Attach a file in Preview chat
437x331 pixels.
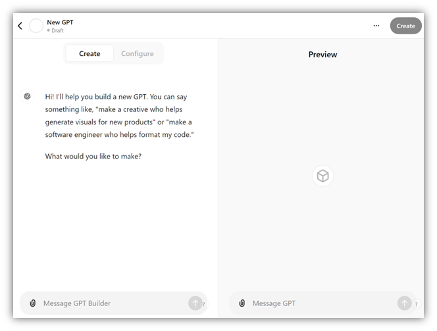point(242,303)
